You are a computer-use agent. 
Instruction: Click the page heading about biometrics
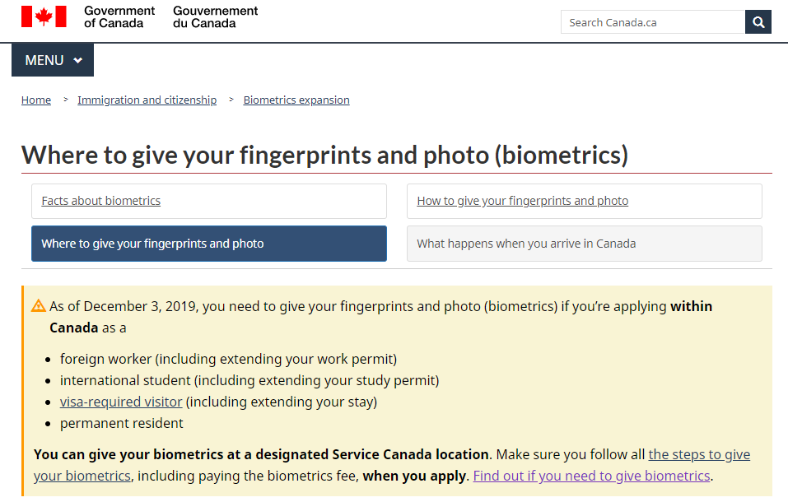(324, 155)
